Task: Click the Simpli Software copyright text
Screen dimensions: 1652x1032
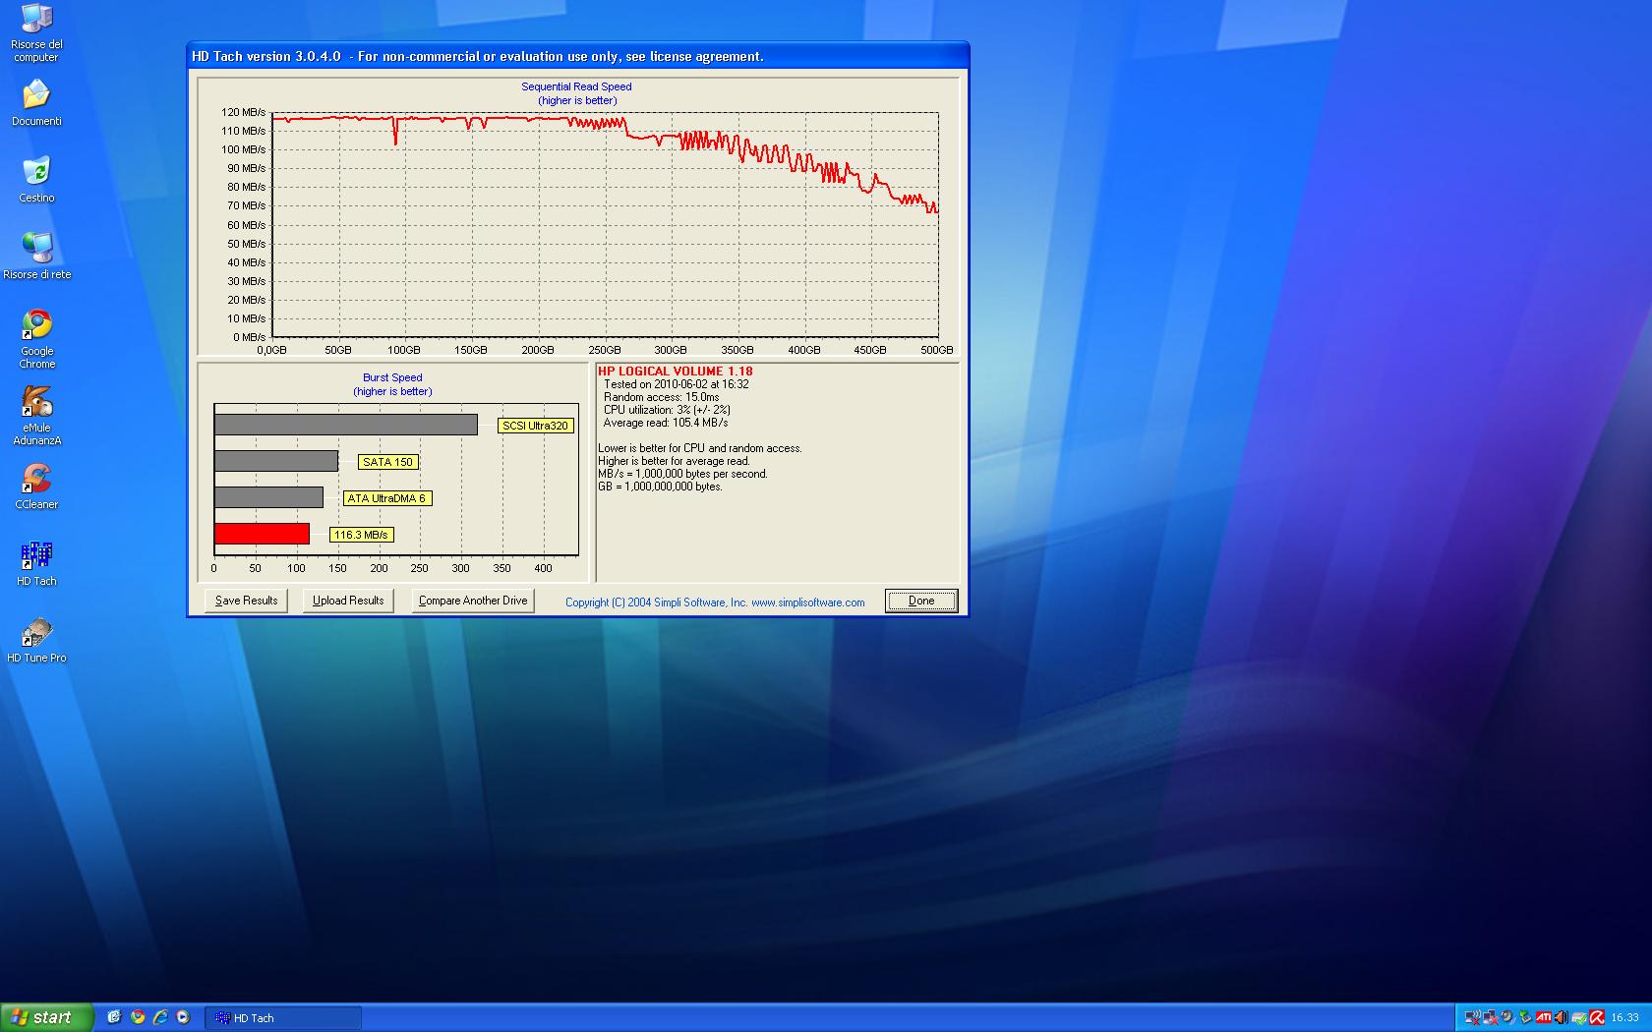Action: (715, 602)
